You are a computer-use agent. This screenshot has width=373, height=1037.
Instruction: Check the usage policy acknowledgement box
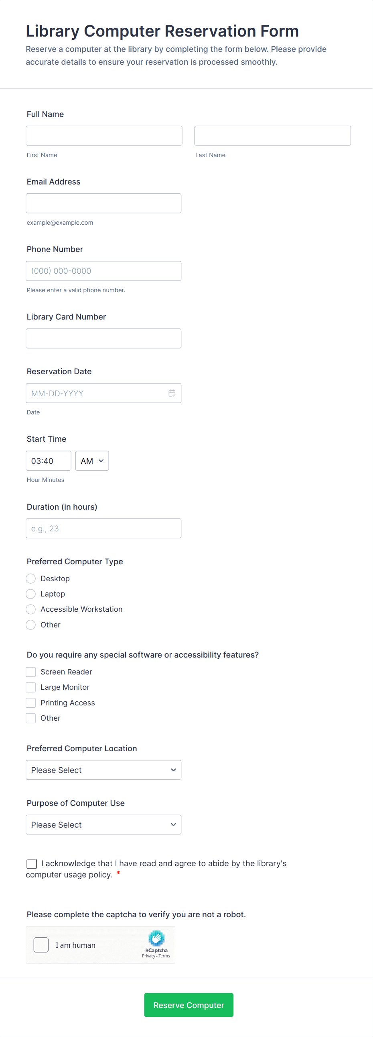(32, 863)
